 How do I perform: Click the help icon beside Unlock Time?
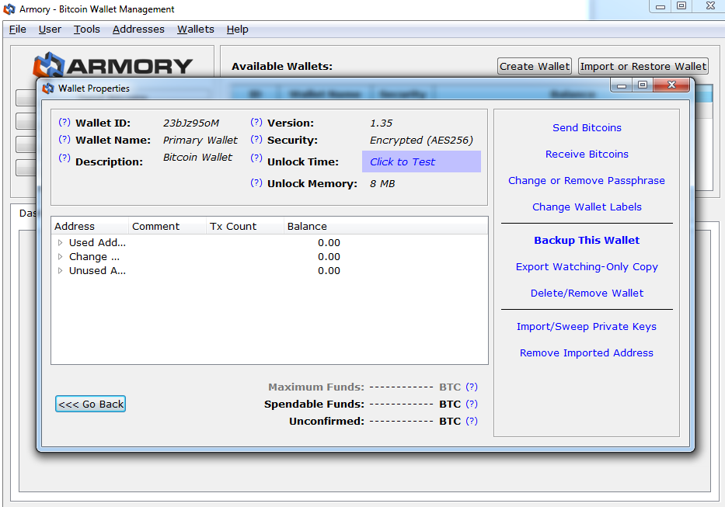pos(256,158)
